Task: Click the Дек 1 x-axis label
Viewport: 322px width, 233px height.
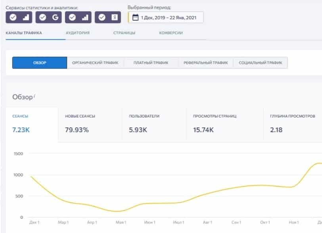Action: [34, 222]
